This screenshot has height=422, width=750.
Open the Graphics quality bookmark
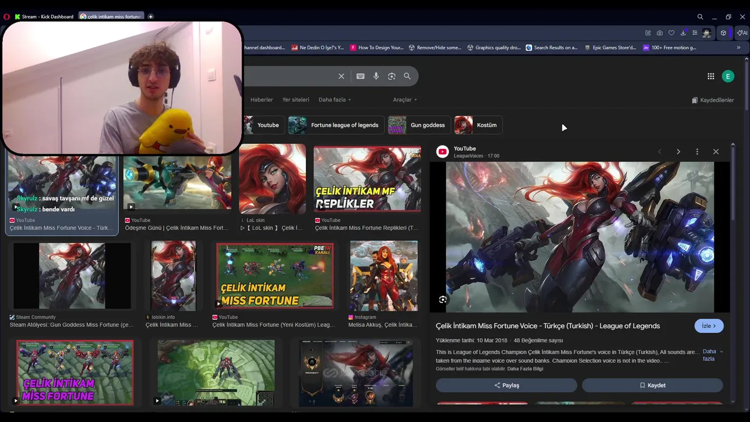click(x=494, y=47)
